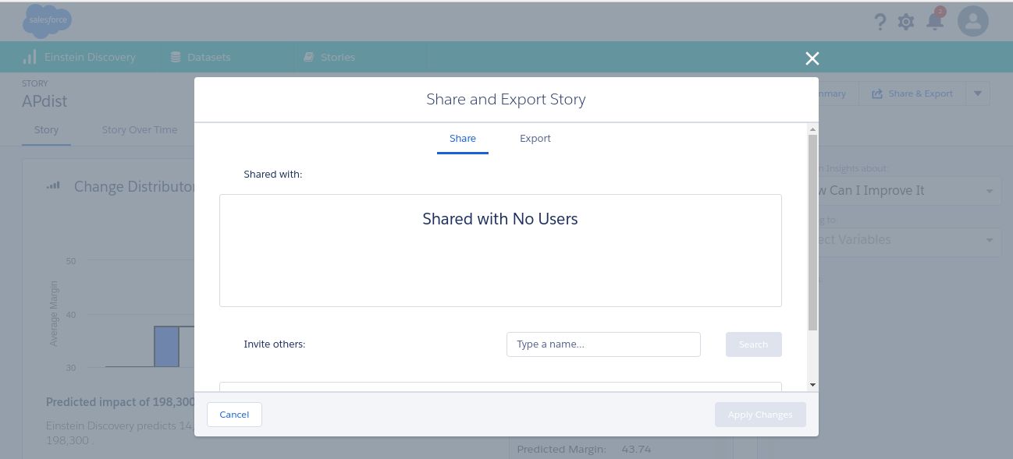Click the Salesforce cloud logo

tap(47, 22)
